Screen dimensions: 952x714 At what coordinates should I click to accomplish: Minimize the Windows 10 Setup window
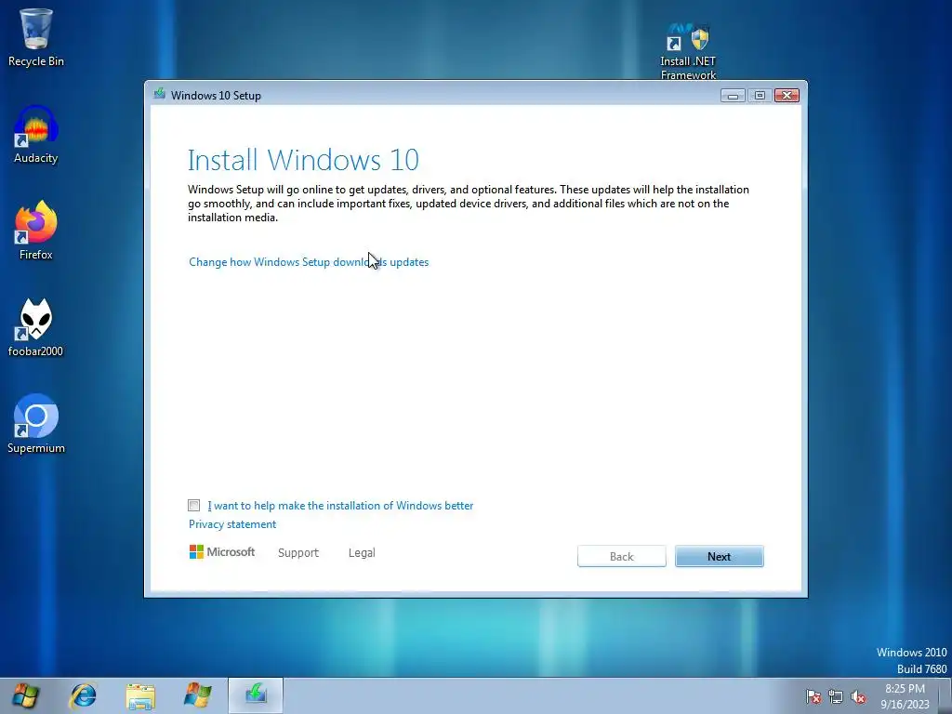click(x=733, y=96)
